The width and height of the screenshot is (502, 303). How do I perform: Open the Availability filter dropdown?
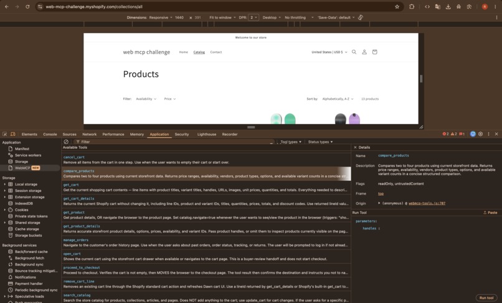click(x=146, y=99)
